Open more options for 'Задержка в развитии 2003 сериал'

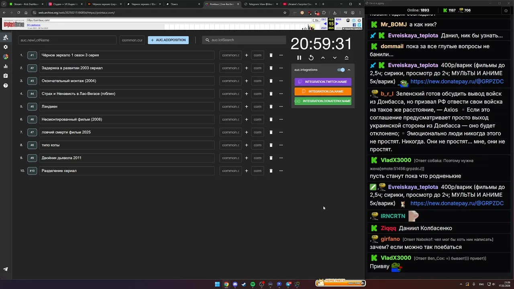pos(281,68)
